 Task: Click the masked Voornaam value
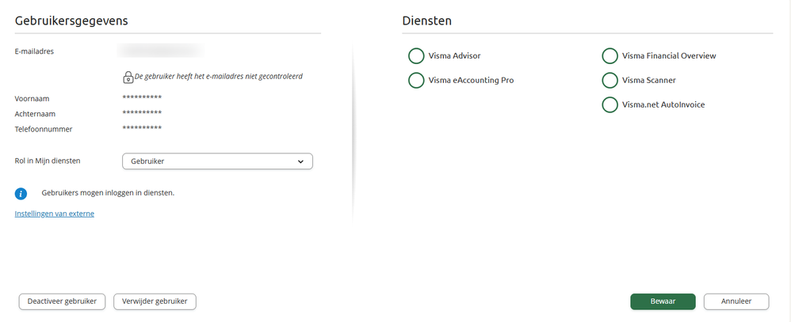pos(143,98)
